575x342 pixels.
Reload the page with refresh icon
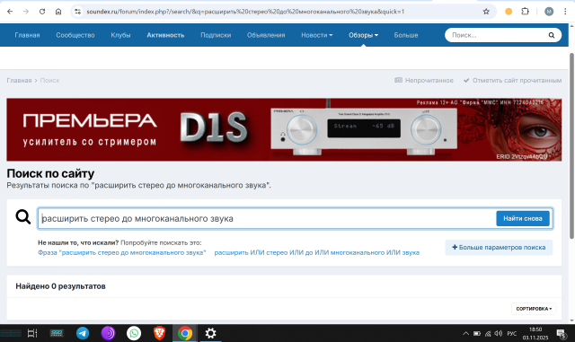click(x=42, y=12)
